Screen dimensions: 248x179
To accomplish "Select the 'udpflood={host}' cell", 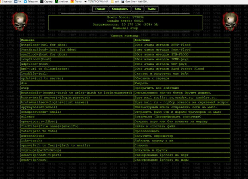I will 77,64.
